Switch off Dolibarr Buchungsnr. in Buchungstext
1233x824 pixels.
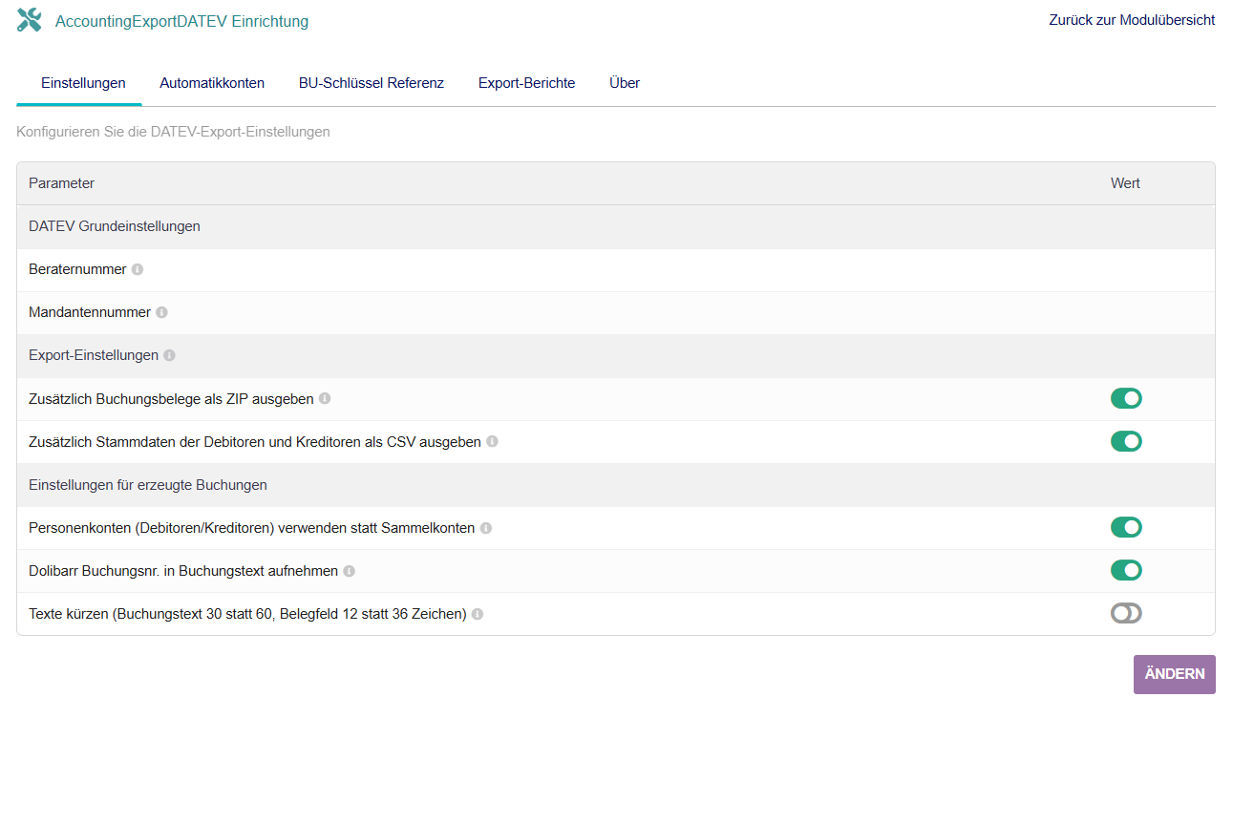[x=1126, y=570]
